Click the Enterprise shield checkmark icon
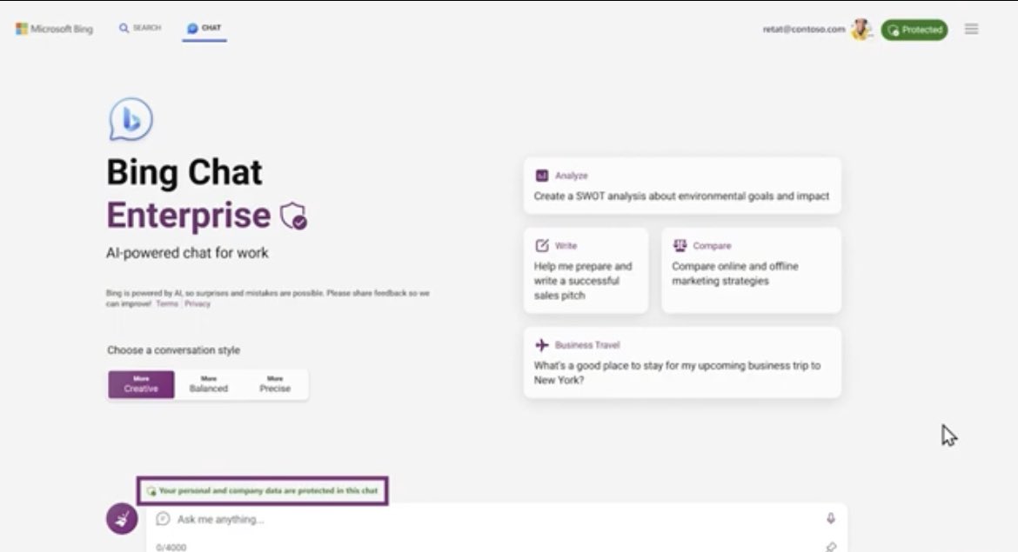1018x552 pixels. pos(293,216)
